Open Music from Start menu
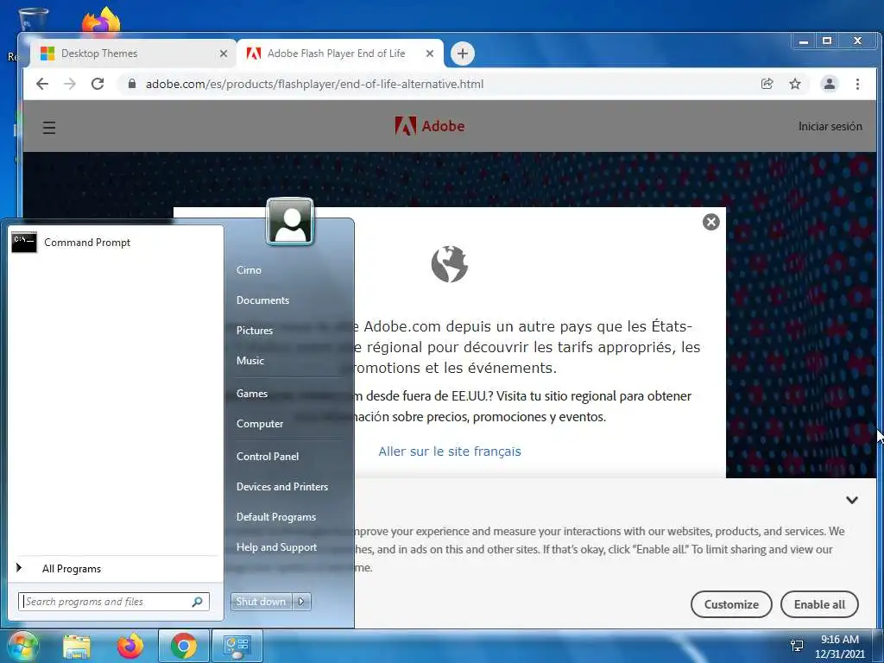 [249, 361]
